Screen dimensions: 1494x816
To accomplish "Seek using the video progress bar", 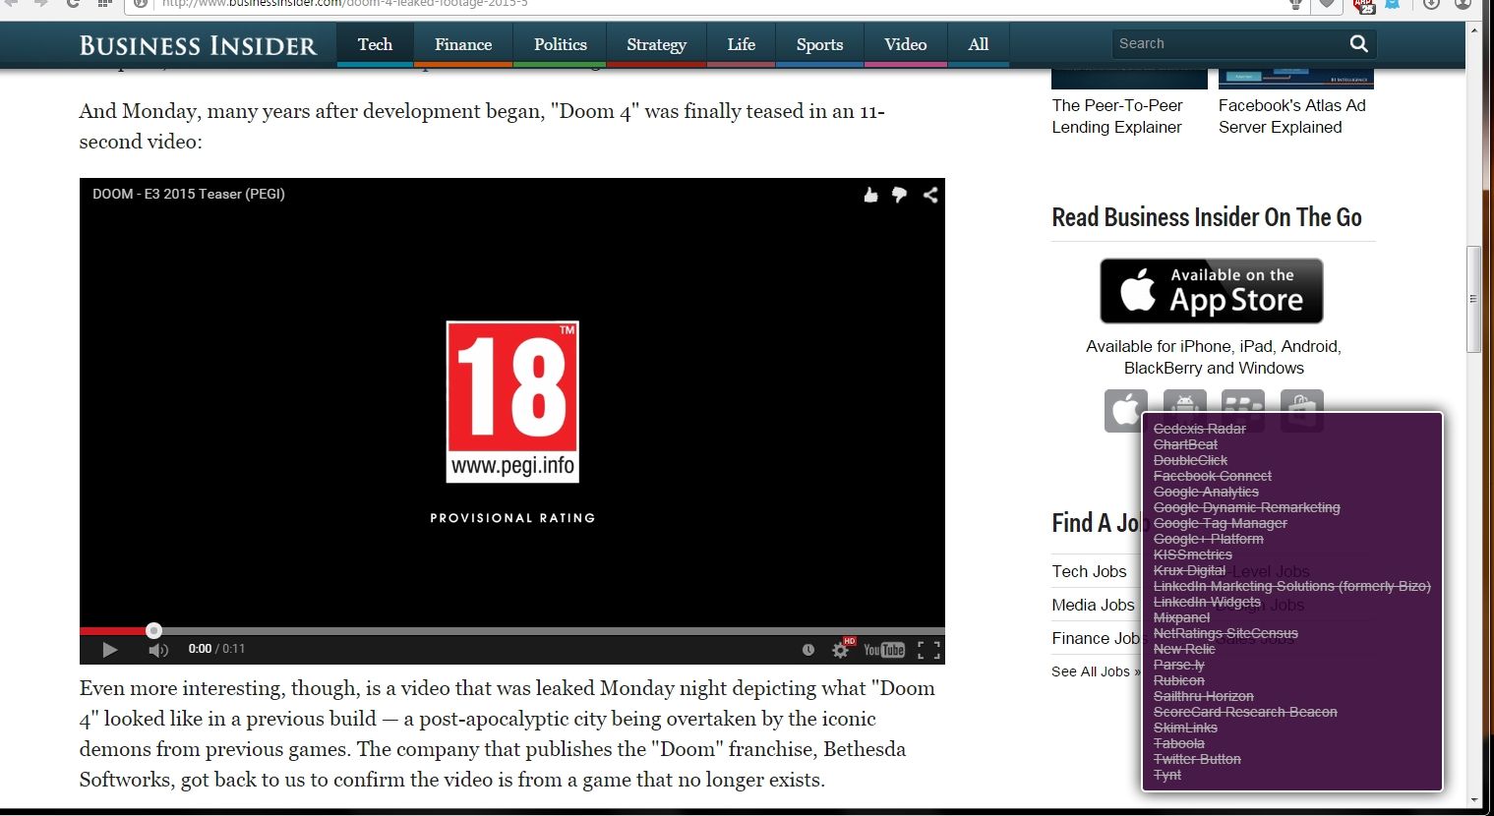I will pyautogui.click(x=512, y=631).
